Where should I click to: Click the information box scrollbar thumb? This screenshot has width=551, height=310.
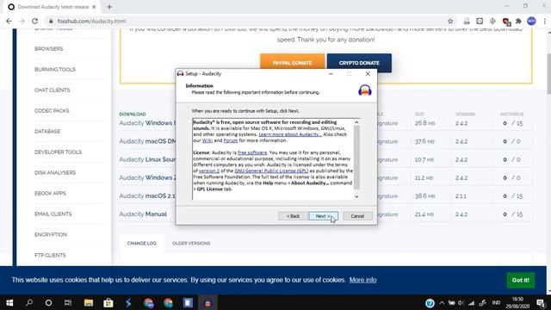[x=356, y=157]
